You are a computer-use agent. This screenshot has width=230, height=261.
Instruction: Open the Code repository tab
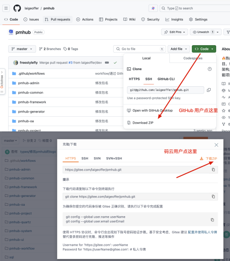click(11, 19)
